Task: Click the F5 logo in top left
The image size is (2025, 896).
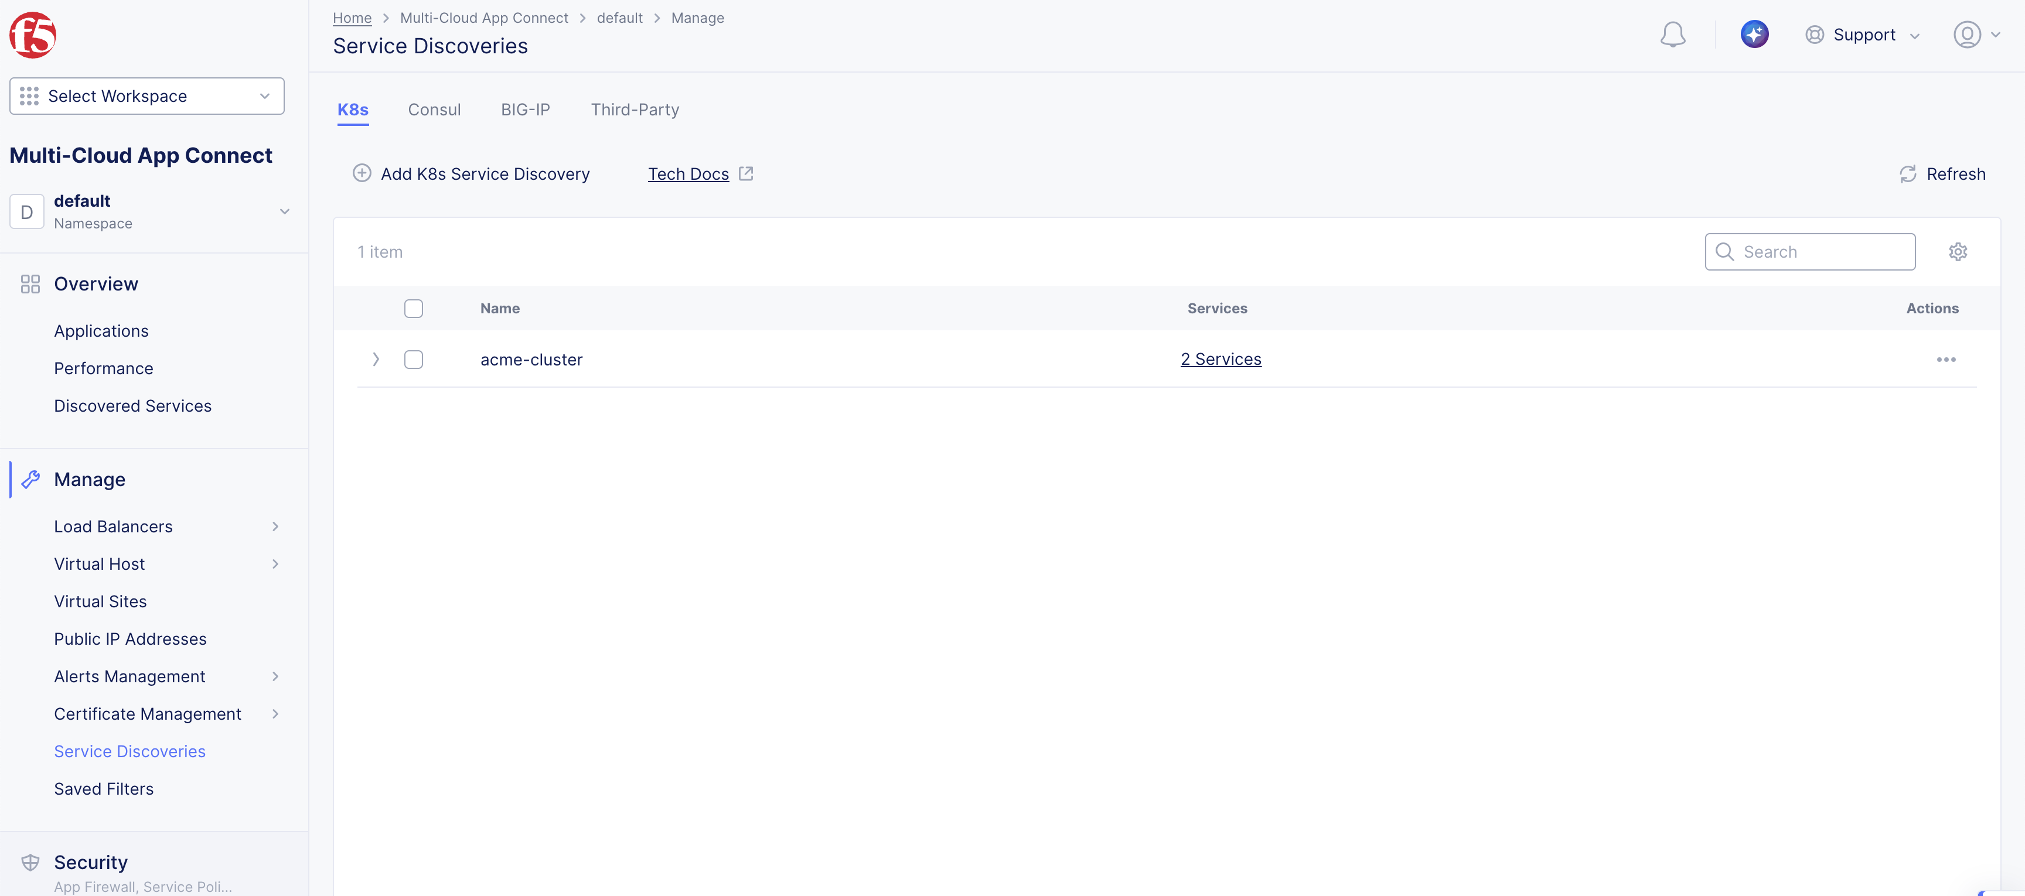Action: click(x=33, y=35)
